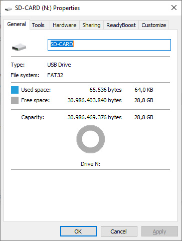Select the ReadyBoost tab

[121, 25]
